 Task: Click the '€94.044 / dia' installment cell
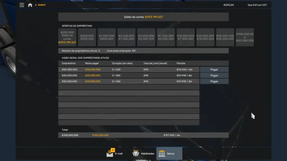[184, 70]
